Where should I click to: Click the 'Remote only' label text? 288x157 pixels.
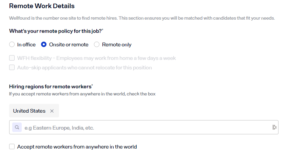117,45
